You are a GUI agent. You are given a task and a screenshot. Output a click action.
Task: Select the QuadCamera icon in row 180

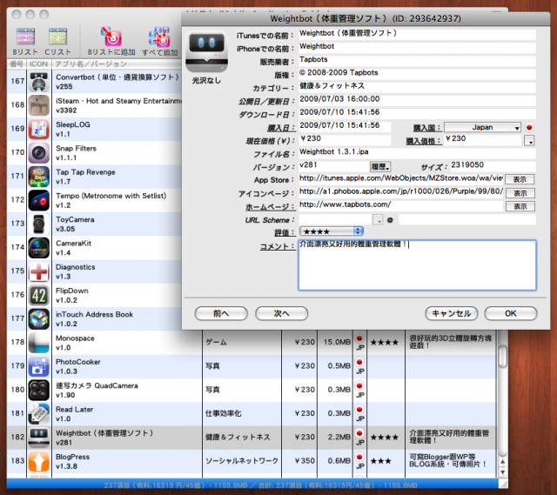(x=38, y=391)
